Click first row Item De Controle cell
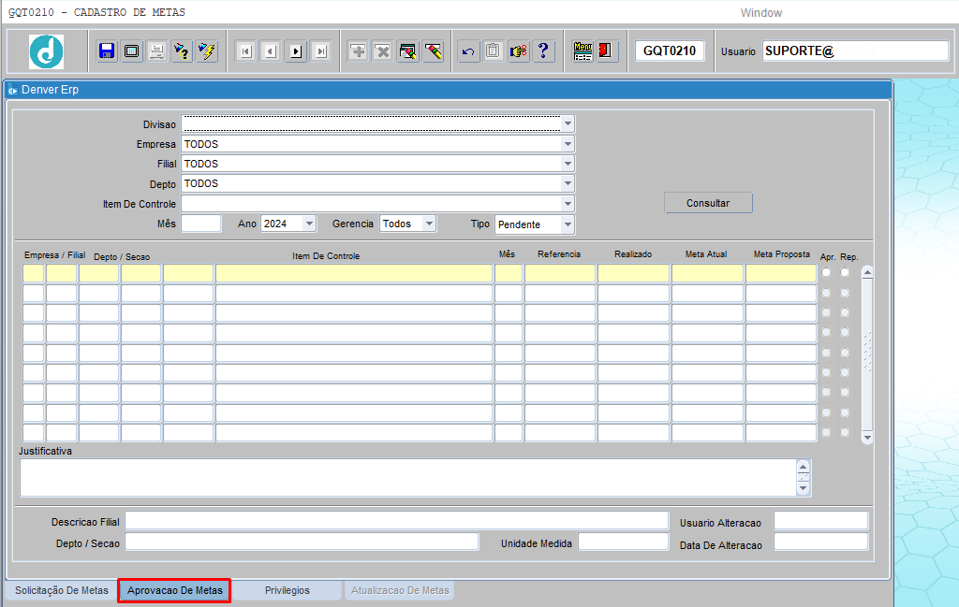The width and height of the screenshot is (959, 607). pos(354,273)
